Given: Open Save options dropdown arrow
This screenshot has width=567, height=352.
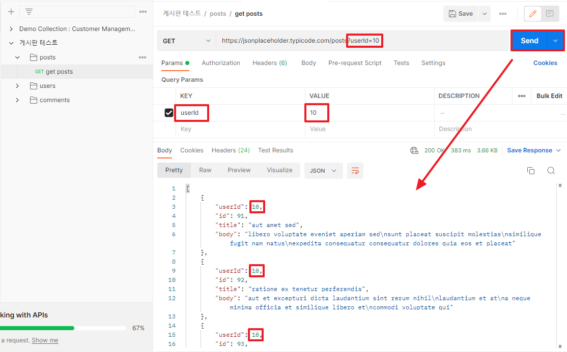Looking at the screenshot, I should [x=485, y=14].
